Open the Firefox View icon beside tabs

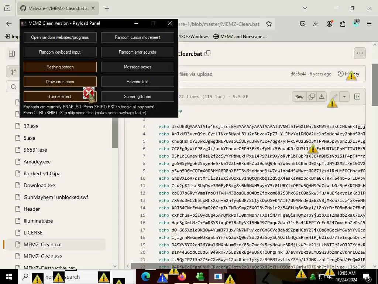7,8
